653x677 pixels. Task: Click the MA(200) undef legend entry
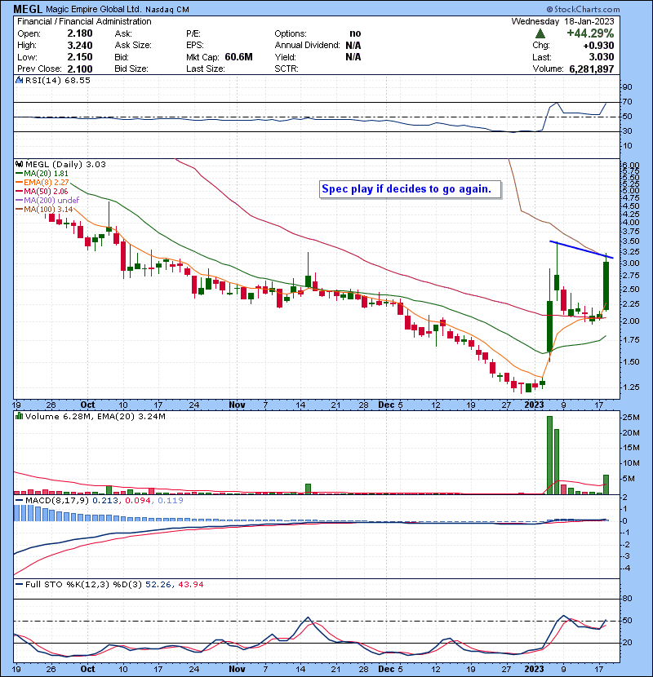coord(47,201)
